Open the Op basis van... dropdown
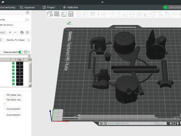This screenshot has width=181, height=136. coord(13,100)
